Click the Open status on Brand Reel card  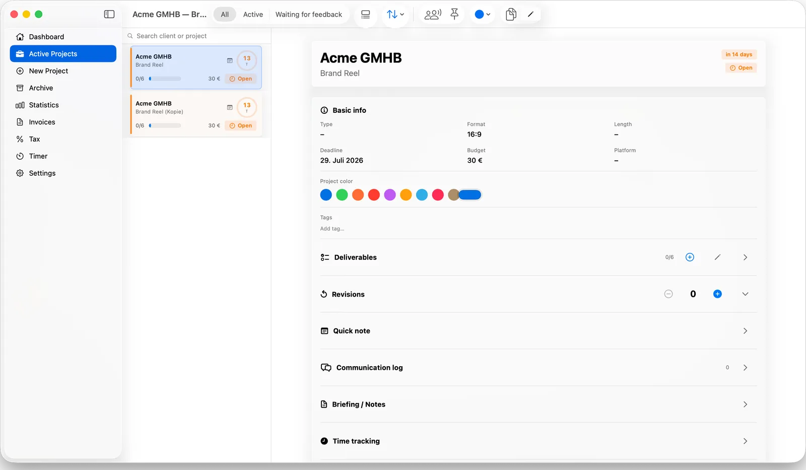[x=241, y=79]
